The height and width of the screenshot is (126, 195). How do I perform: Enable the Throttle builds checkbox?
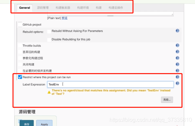pyautogui.click(x=20, y=45)
